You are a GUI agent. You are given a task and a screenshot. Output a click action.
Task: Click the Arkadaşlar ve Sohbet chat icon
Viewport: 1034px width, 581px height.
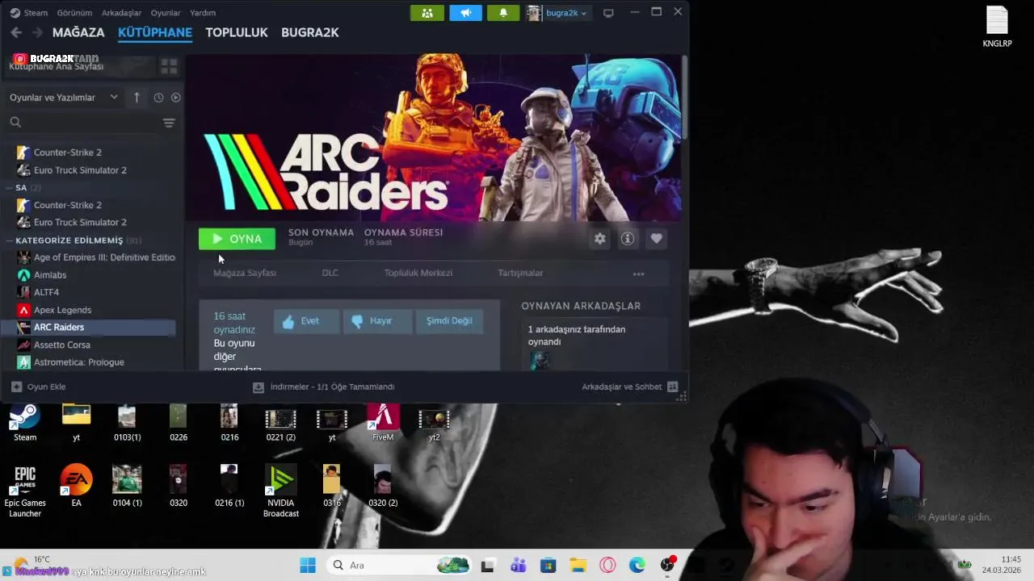point(672,387)
